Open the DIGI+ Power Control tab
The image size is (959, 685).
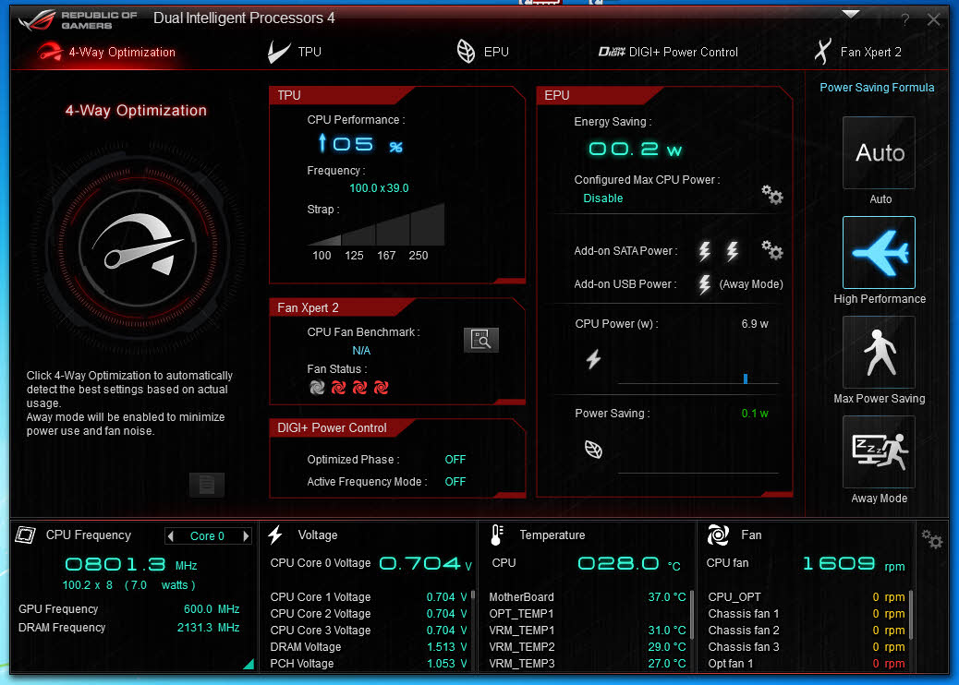(x=668, y=53)
